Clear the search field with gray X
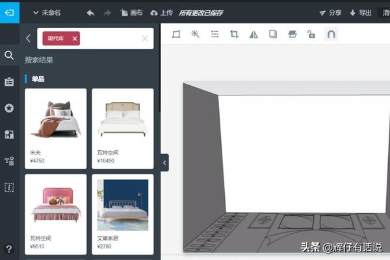Image resolution: width=390 pixels, height=260 pixels. (x=145, y=38)
